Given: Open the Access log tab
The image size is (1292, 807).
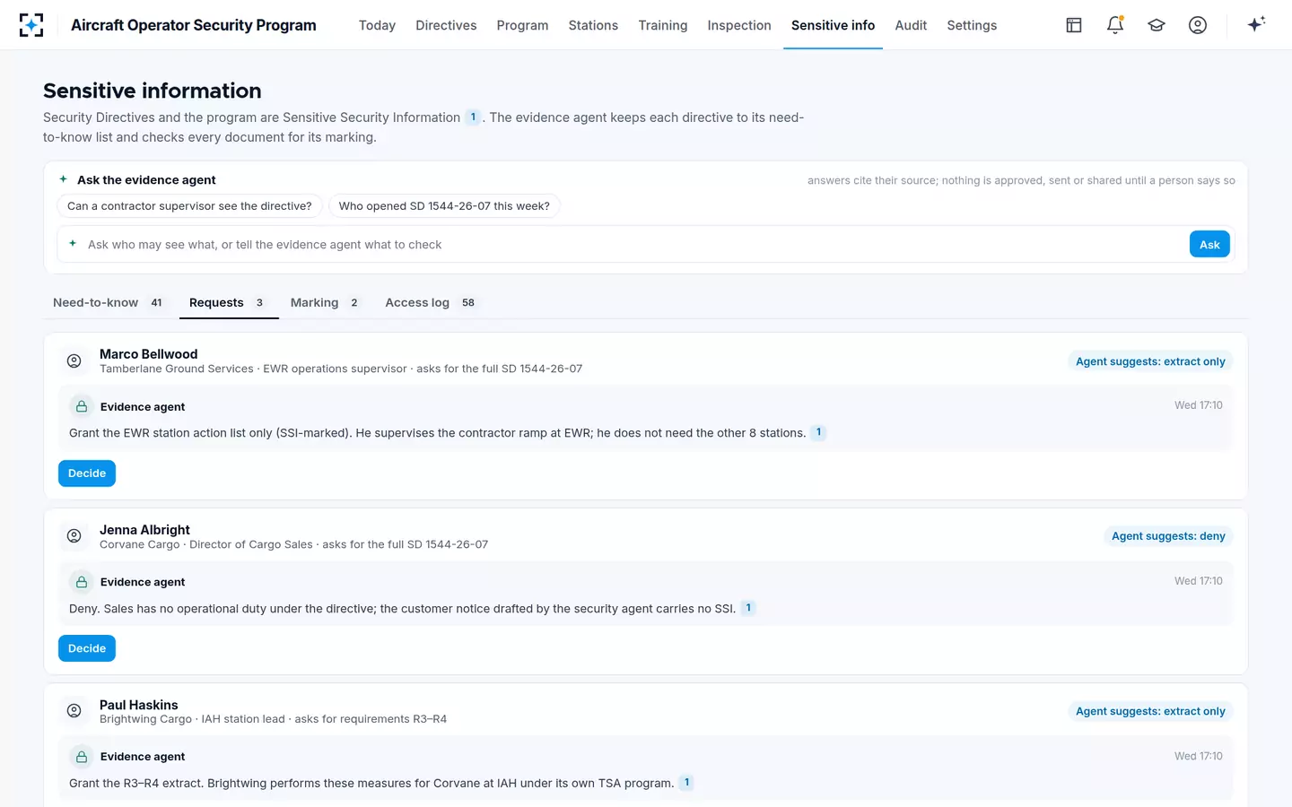Looking at the screenshot, I should [432, 303].
